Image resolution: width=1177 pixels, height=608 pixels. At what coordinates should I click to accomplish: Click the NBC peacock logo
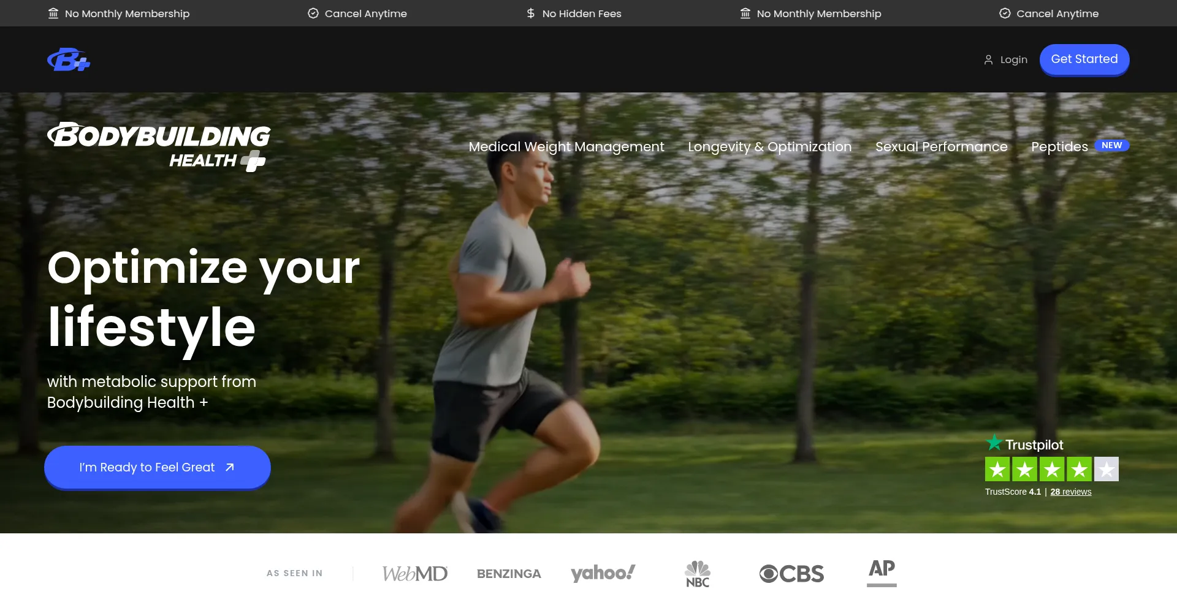point(698,574)
